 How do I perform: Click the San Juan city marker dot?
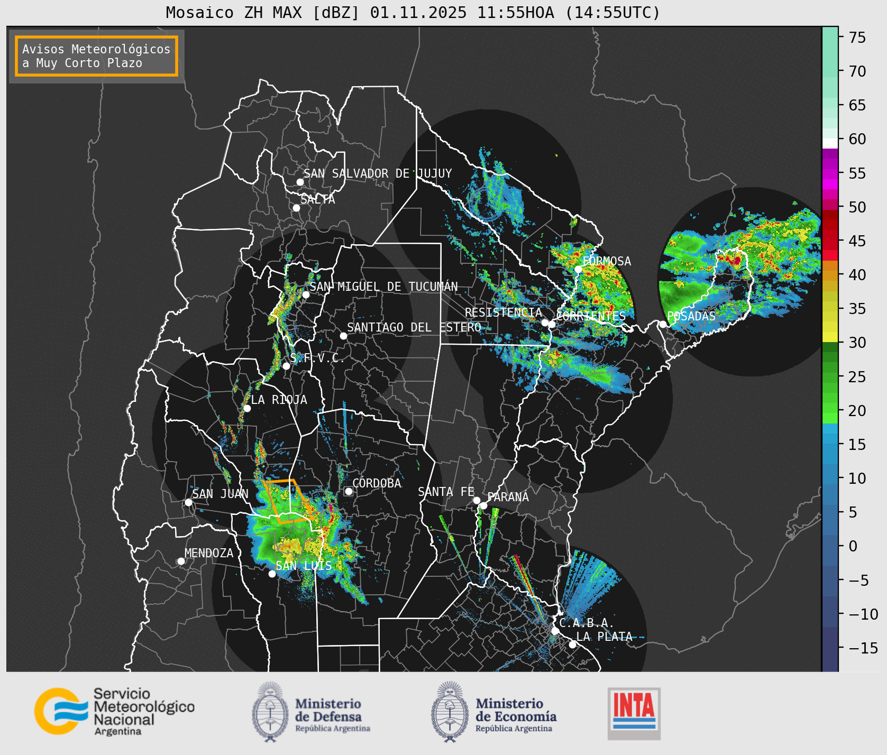pos(188,502)
